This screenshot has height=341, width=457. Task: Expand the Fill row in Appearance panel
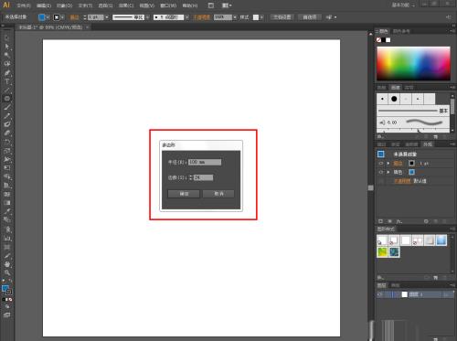click(x=388, y=172)
